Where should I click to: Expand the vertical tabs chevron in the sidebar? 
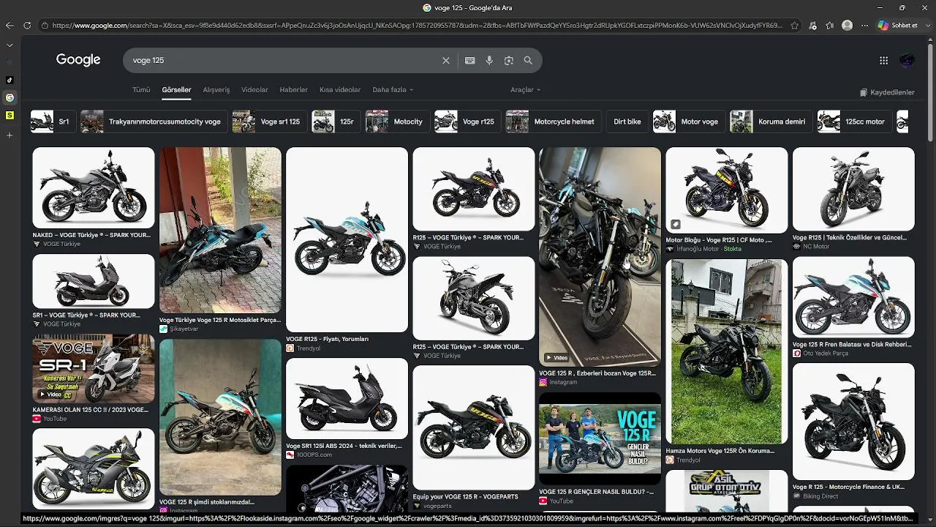click(x=10, y=45)
